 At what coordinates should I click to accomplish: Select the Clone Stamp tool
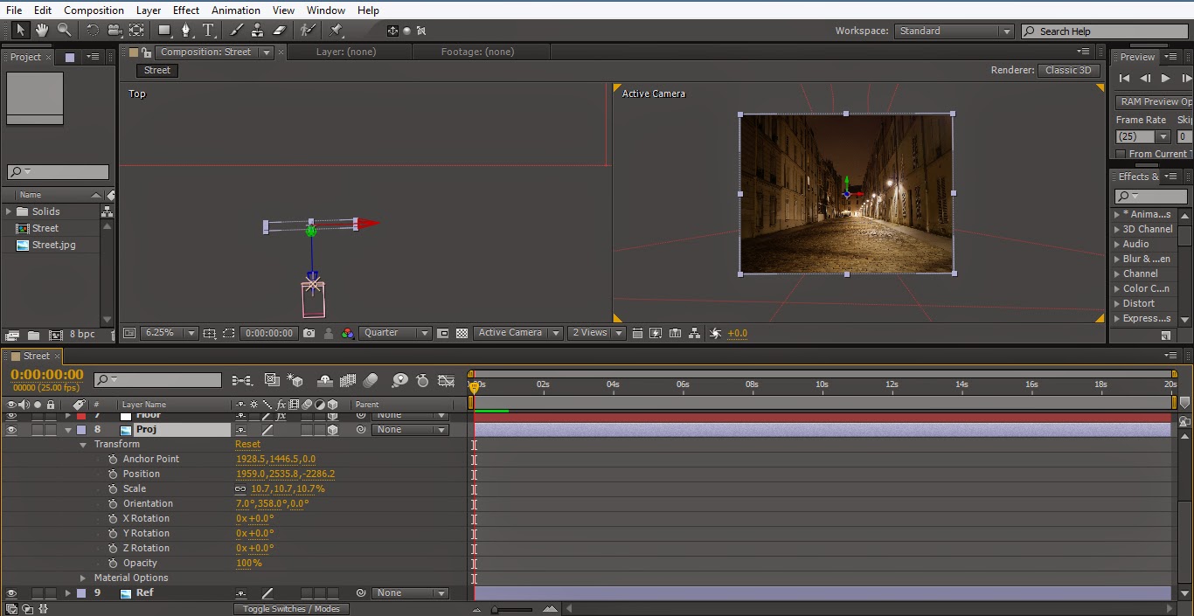click(259, 30)
